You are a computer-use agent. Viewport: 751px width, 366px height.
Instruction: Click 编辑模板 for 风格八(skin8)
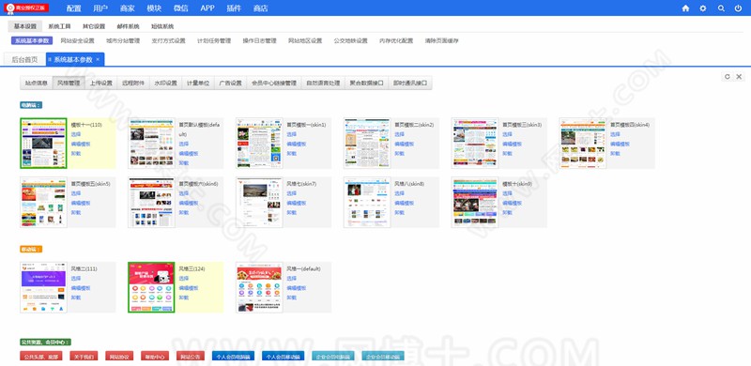click(404, 203)
